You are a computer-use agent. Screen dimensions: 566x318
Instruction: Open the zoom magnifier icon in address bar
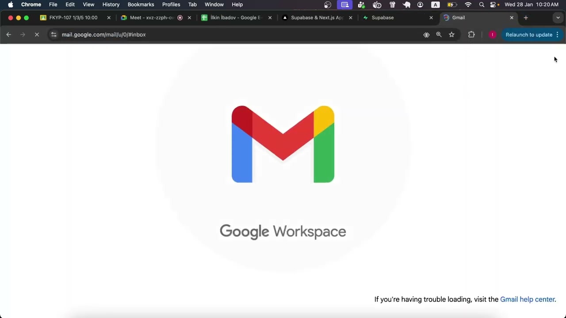pos(439,34)
